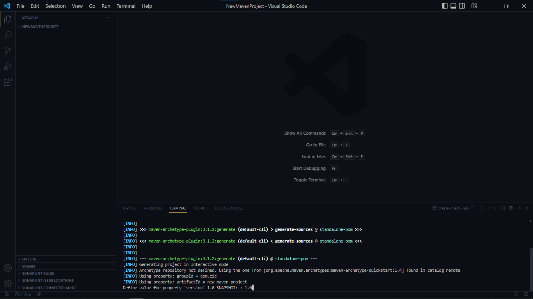Open the Run and Debug view

[8, 66]
